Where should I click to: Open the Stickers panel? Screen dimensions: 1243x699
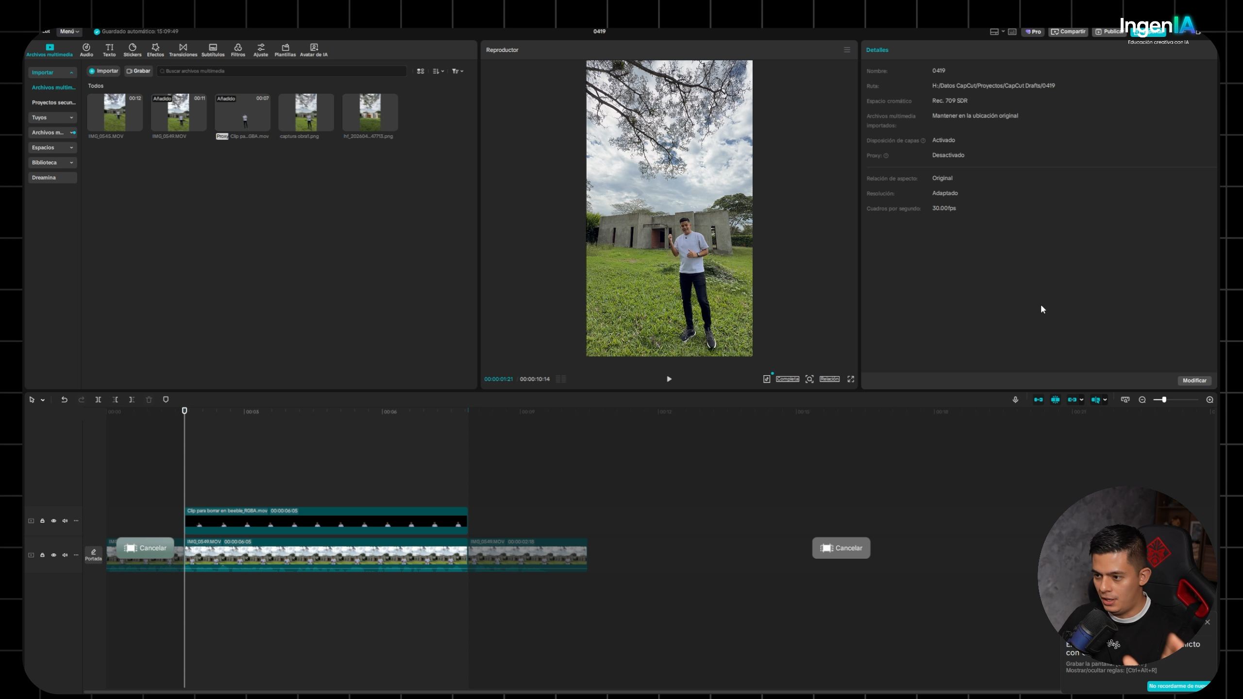[132, 50]
